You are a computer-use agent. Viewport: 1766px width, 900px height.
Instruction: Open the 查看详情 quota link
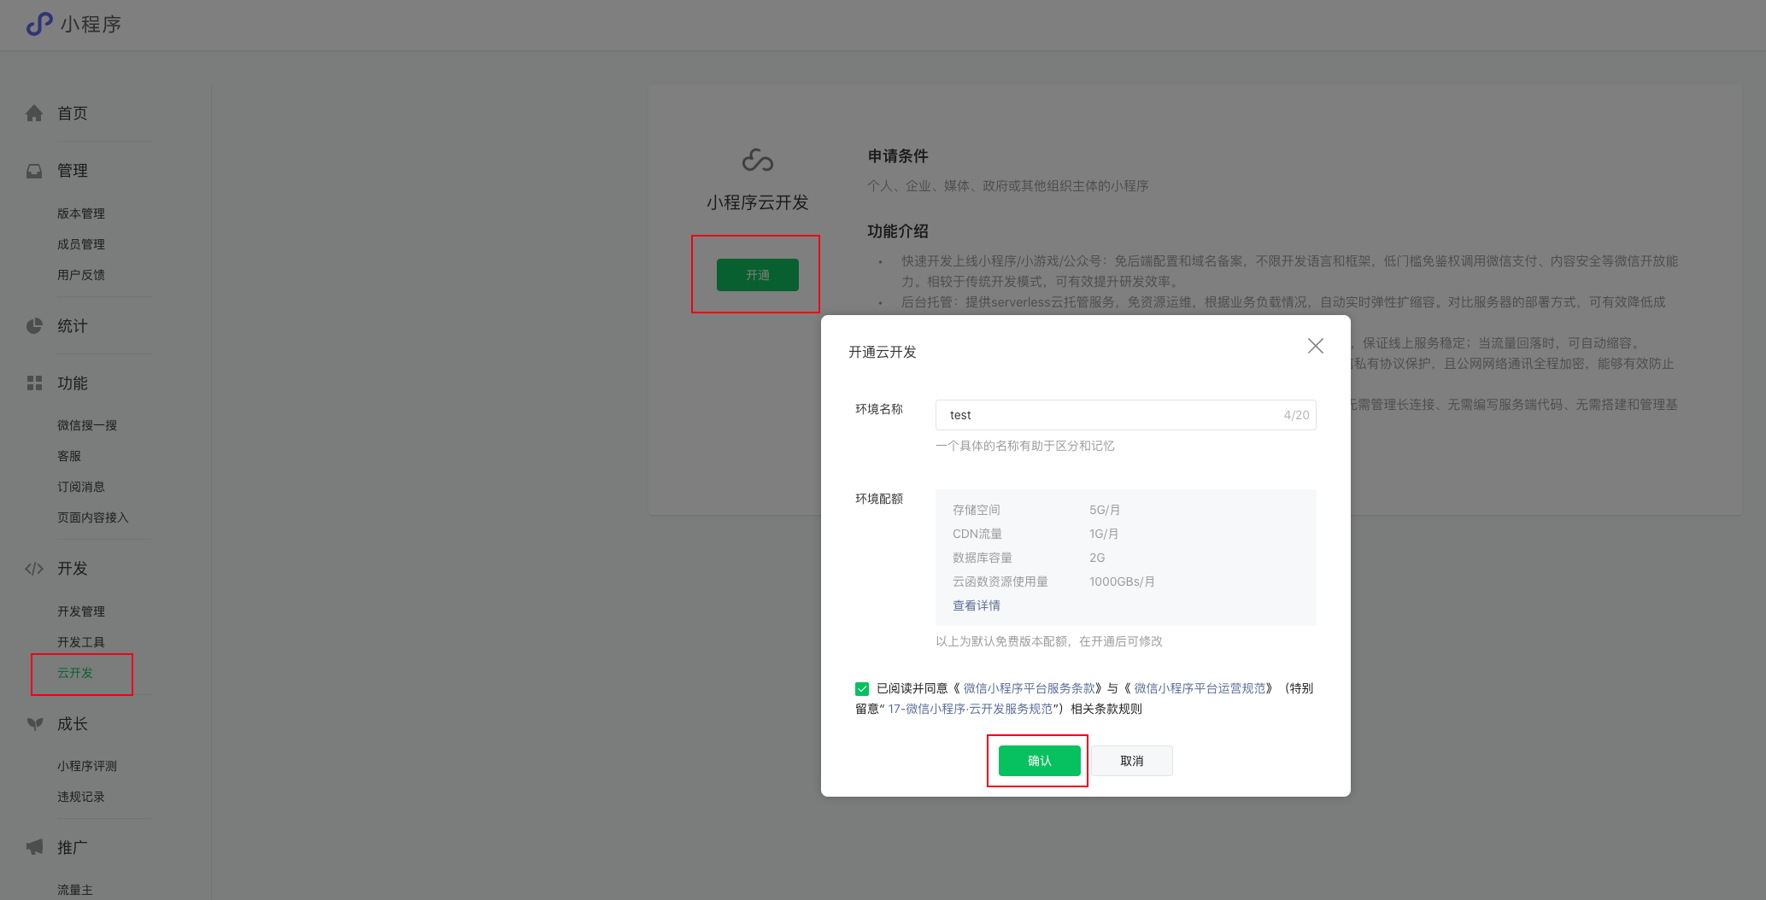tap(977, 605)
